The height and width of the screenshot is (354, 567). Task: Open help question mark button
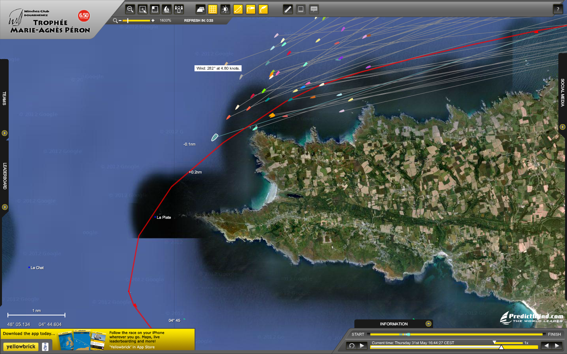click(x=558, y=9)
